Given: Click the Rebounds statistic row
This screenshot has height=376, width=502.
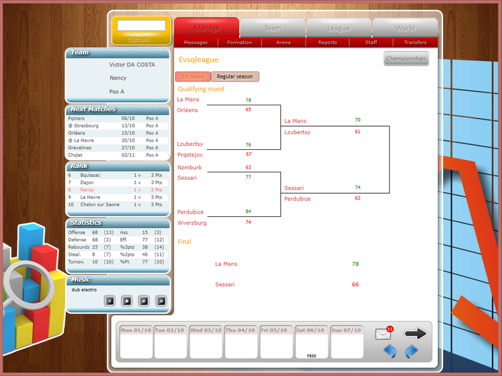Looking at the screenshot, I should [117, 247].
